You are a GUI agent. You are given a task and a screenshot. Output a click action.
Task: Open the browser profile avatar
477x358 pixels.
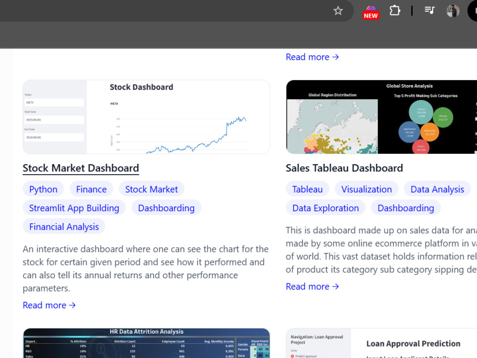[x=453, y=11]
